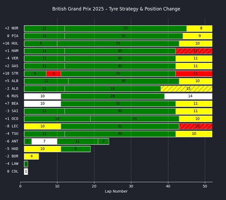This screenshot has height=200, width=226.
Task: Click Norris's final yellow 8-lap stint
Action: [x=200, y=28]
